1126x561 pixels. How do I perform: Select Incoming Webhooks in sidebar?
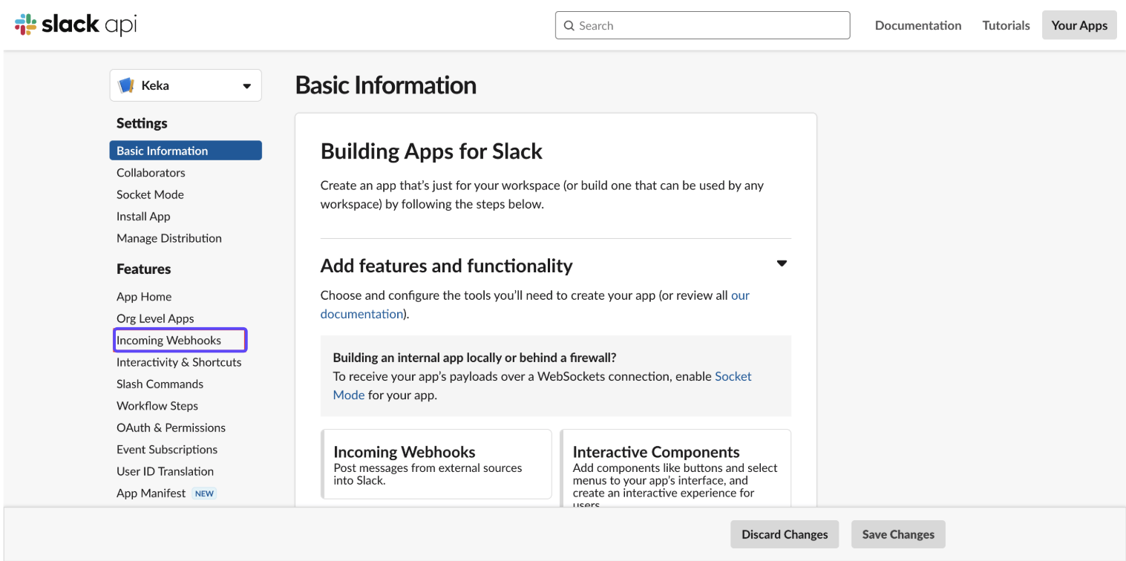(x=169, y=341)
